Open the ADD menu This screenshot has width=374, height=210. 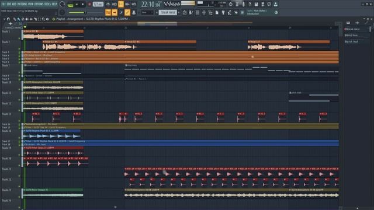14,4
